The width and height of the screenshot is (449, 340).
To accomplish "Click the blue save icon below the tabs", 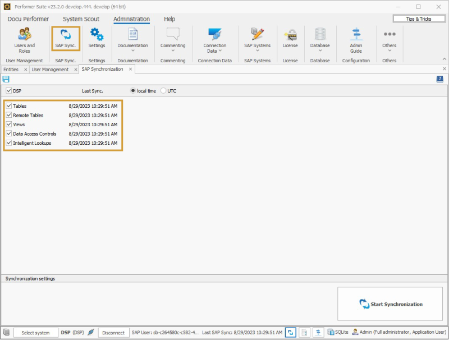I will coord(6,79).
